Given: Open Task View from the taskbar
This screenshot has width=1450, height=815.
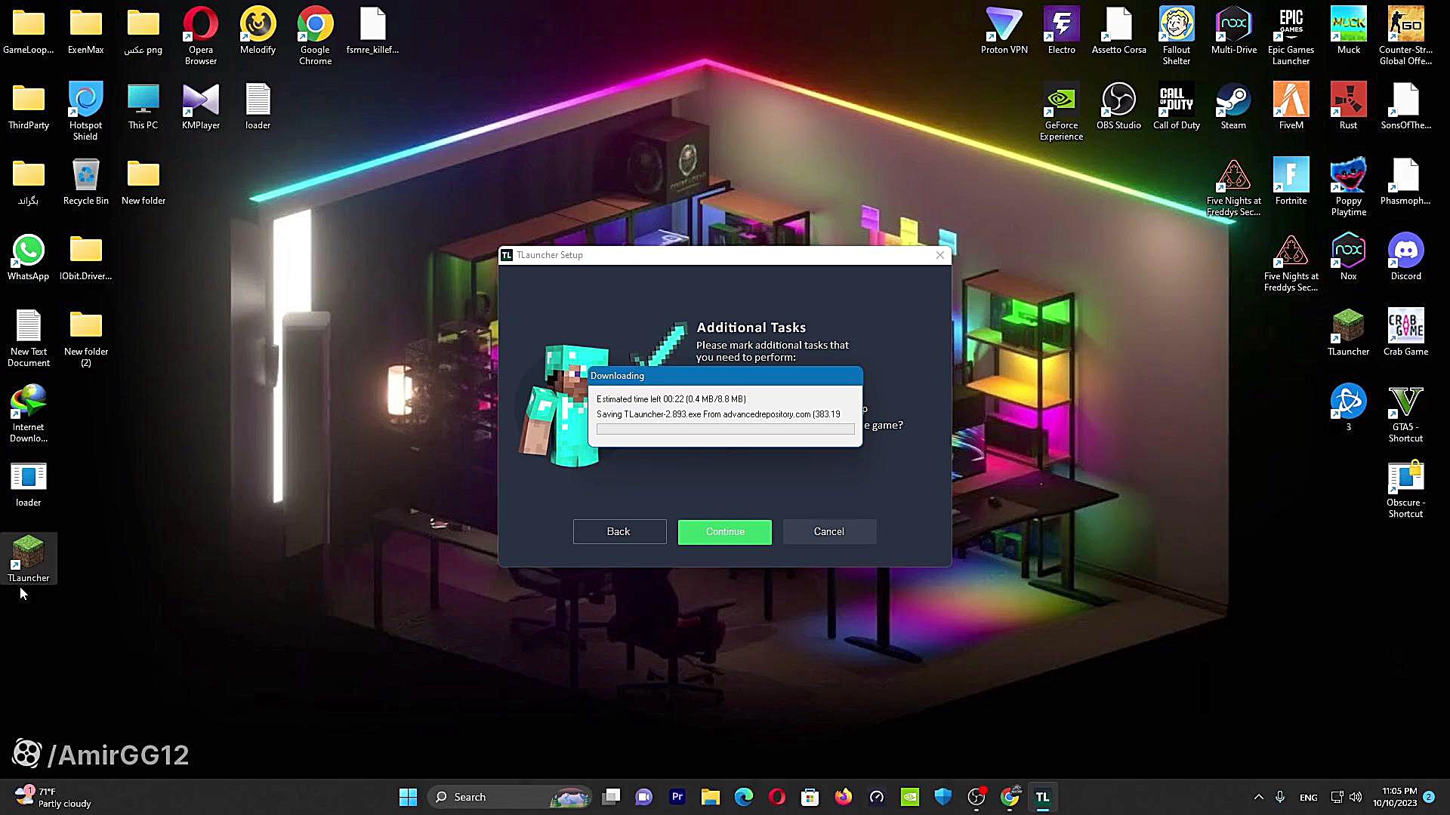Looking at the screenshot, I should pyautogui.click(x=611, y=797).
